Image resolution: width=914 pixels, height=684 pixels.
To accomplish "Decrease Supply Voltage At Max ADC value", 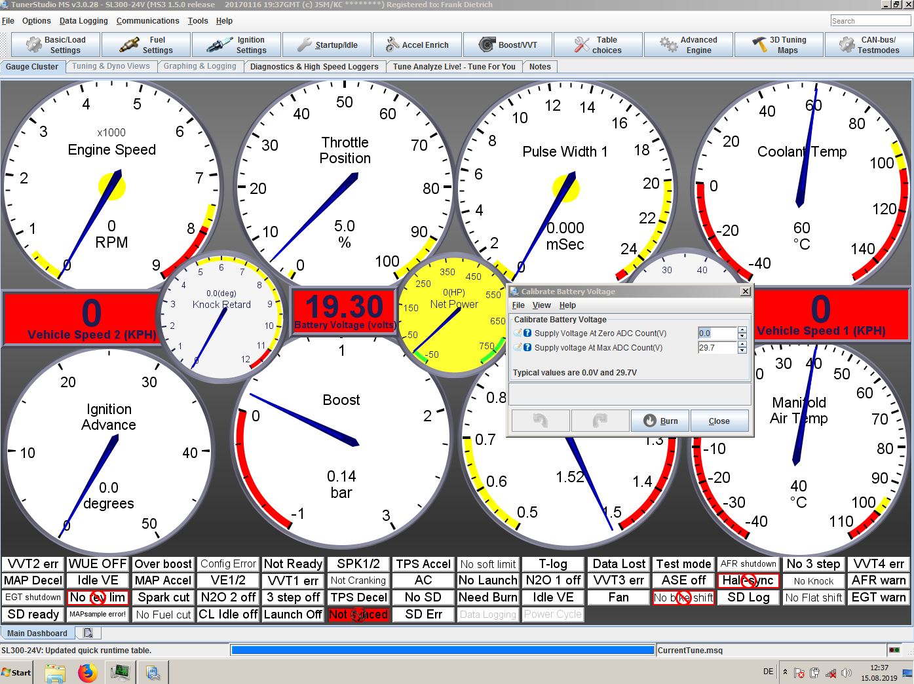I will (x=742, y=351).
